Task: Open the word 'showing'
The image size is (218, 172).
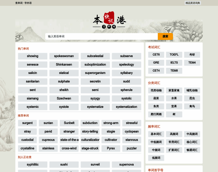Action: (32, 56)
